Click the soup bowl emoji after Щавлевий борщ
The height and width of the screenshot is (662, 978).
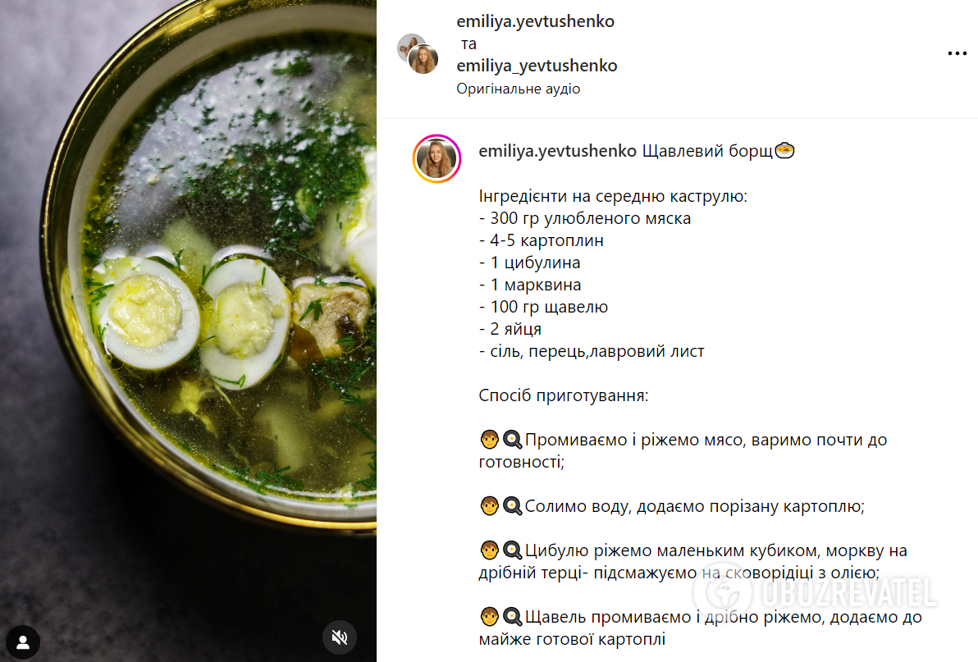[x=784, y=150]
